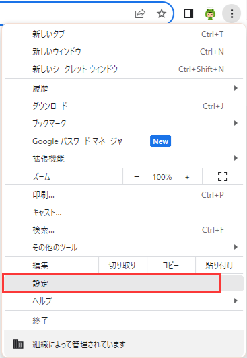
Task: Click the ズーム label
Action: [41, 177]
